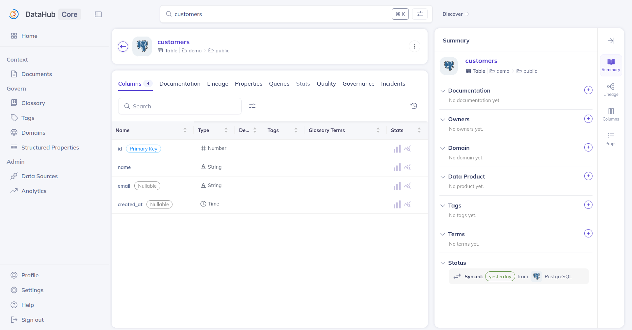View the bar chart stats for name column
632x330 pixels.
tap(397, 167)
